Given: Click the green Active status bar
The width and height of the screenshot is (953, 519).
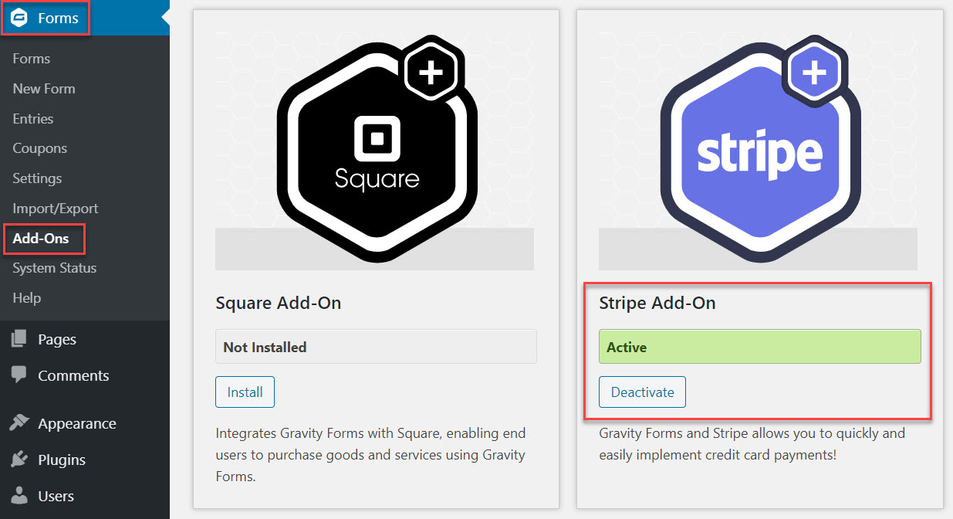Looking at the screenshot, I should [759, 348].
